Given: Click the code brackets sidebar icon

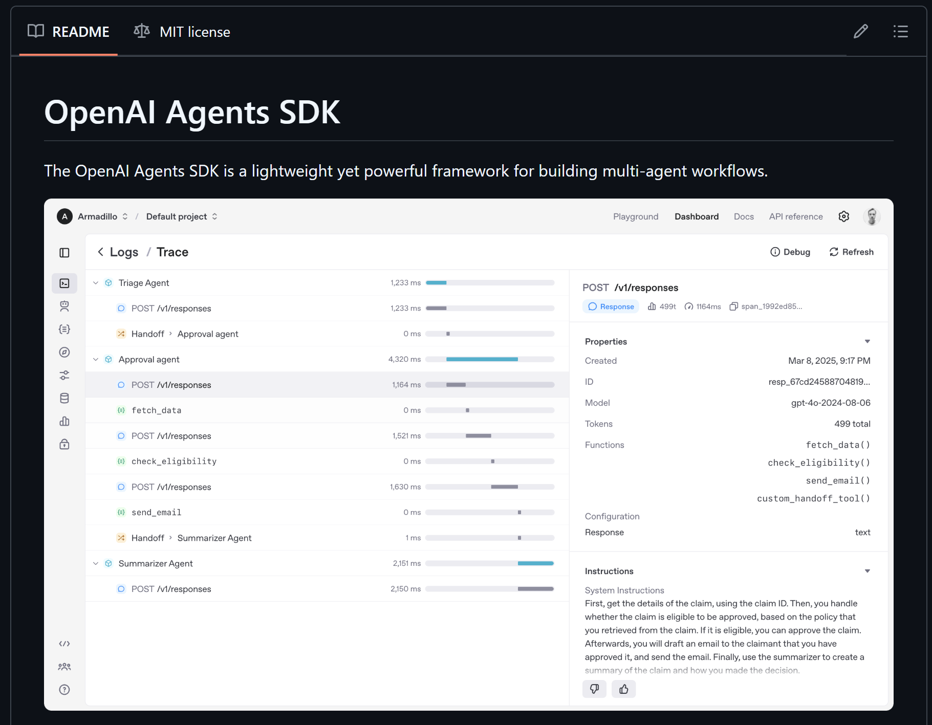Looking at the screenshot, I should [64, 644].
